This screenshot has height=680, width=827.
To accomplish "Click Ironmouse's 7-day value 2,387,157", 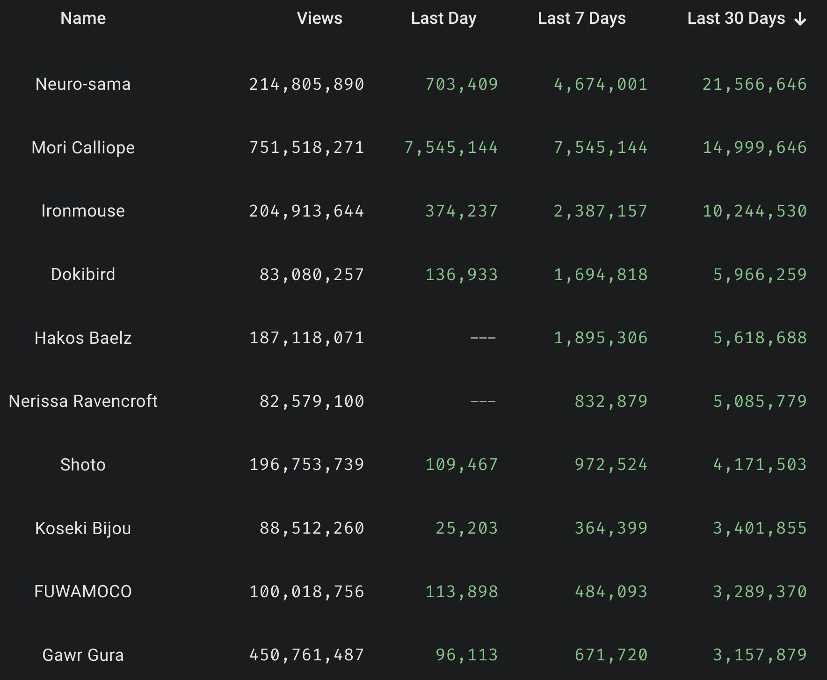I will pos(601,211).
